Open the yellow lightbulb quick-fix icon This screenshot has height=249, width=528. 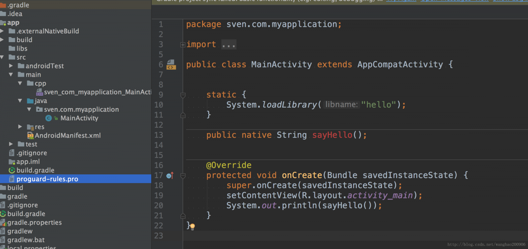pos(192,227)
